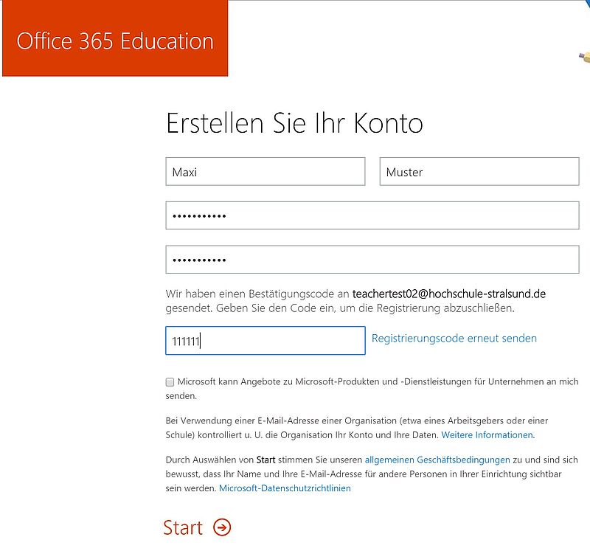Focus the first name field containing Maxi
590x551 pixels.
coord(265,172)
